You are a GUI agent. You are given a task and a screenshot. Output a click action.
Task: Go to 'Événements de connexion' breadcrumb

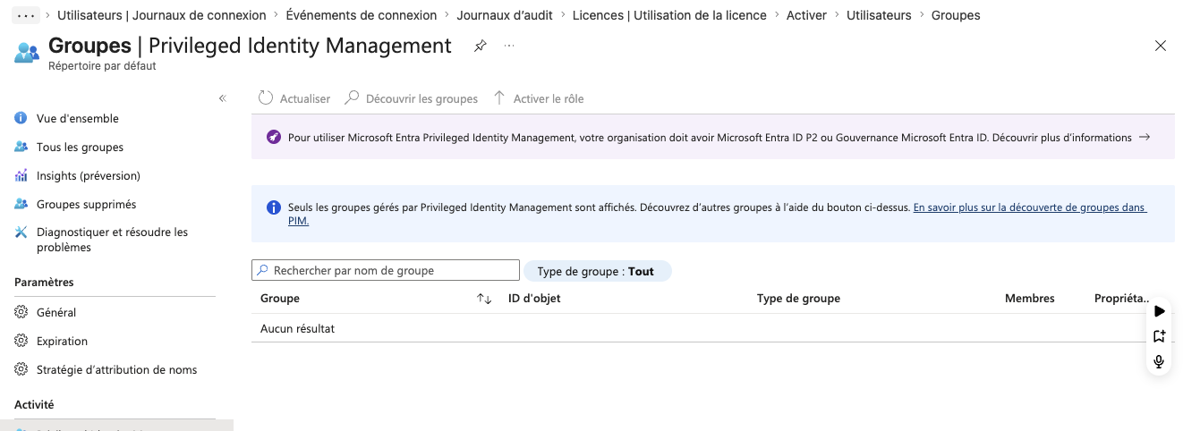pyautogui.click(x=362, y=15)
